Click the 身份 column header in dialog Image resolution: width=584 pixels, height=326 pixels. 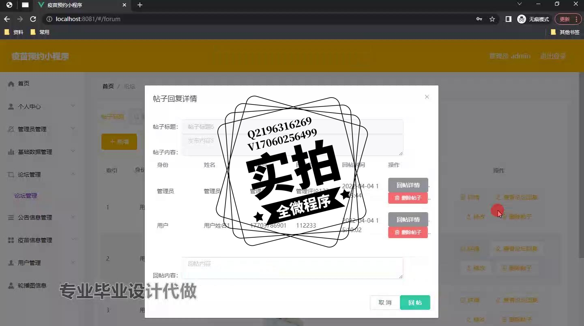[163, 165]
